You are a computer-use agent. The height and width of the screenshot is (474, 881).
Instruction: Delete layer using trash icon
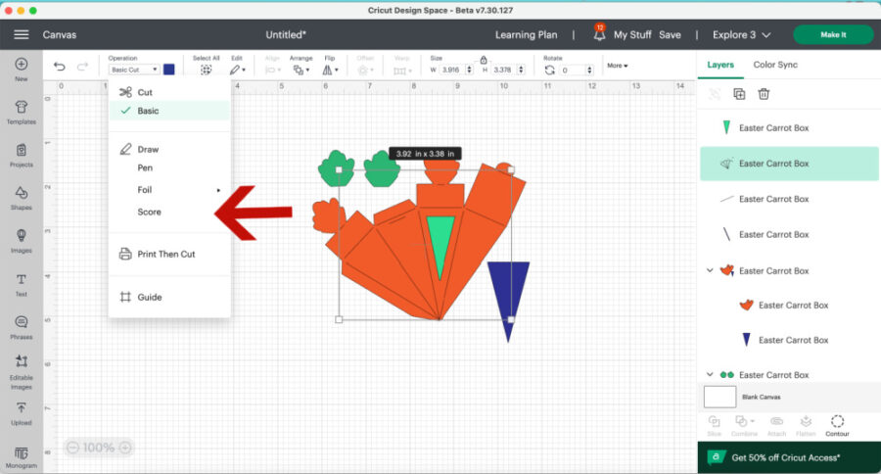pyautogui.click(x=764, y=94)
